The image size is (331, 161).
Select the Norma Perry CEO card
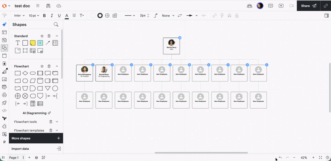coord(171,46)
